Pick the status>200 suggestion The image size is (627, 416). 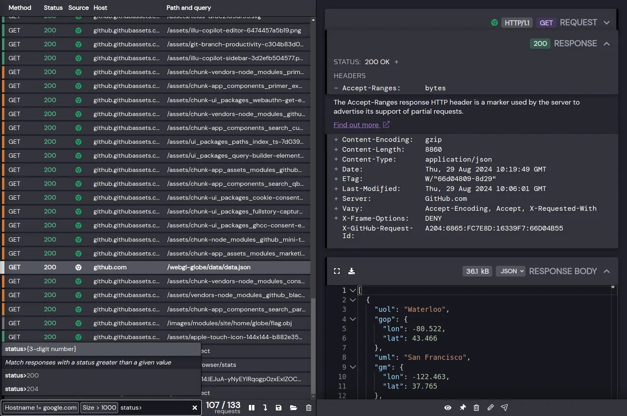tap(22, 376)
